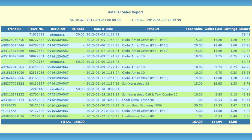Click the Retailer Sales Report title

point(125,12)
